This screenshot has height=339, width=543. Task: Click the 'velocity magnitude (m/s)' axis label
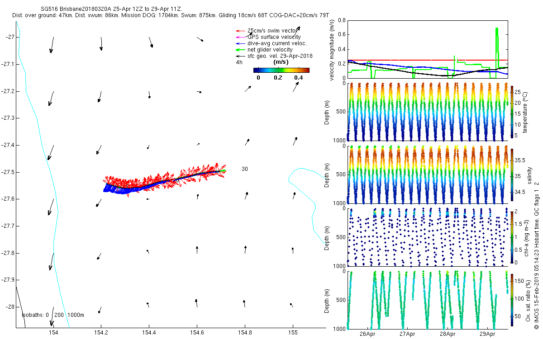pos(332,50)
